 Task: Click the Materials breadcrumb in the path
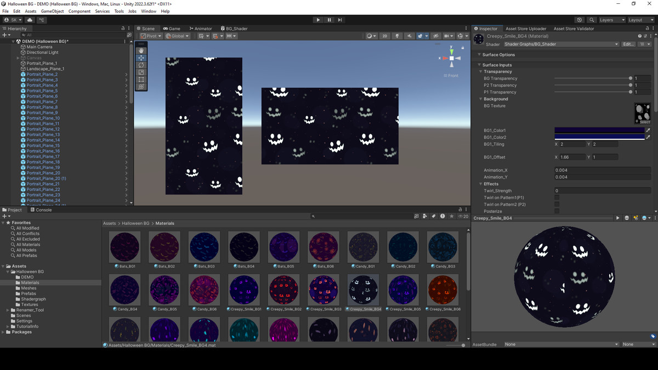click(164, 224)
